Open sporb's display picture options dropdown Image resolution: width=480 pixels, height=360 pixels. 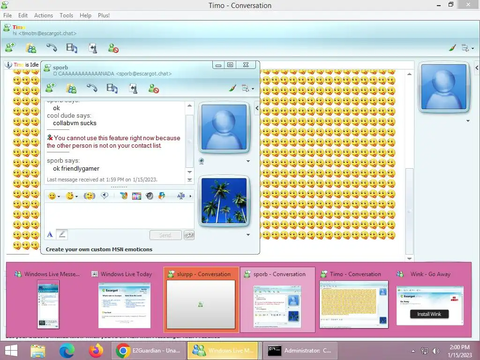coord(248,161)
